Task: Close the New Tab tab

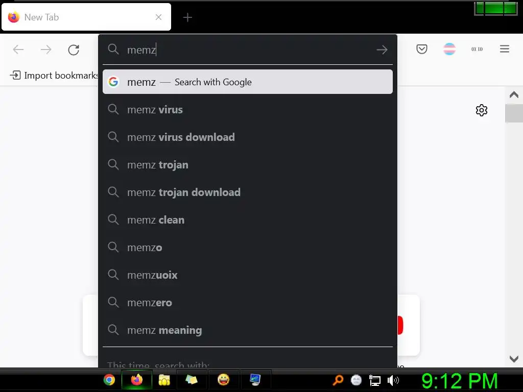Action: click(x=158, y=17)
